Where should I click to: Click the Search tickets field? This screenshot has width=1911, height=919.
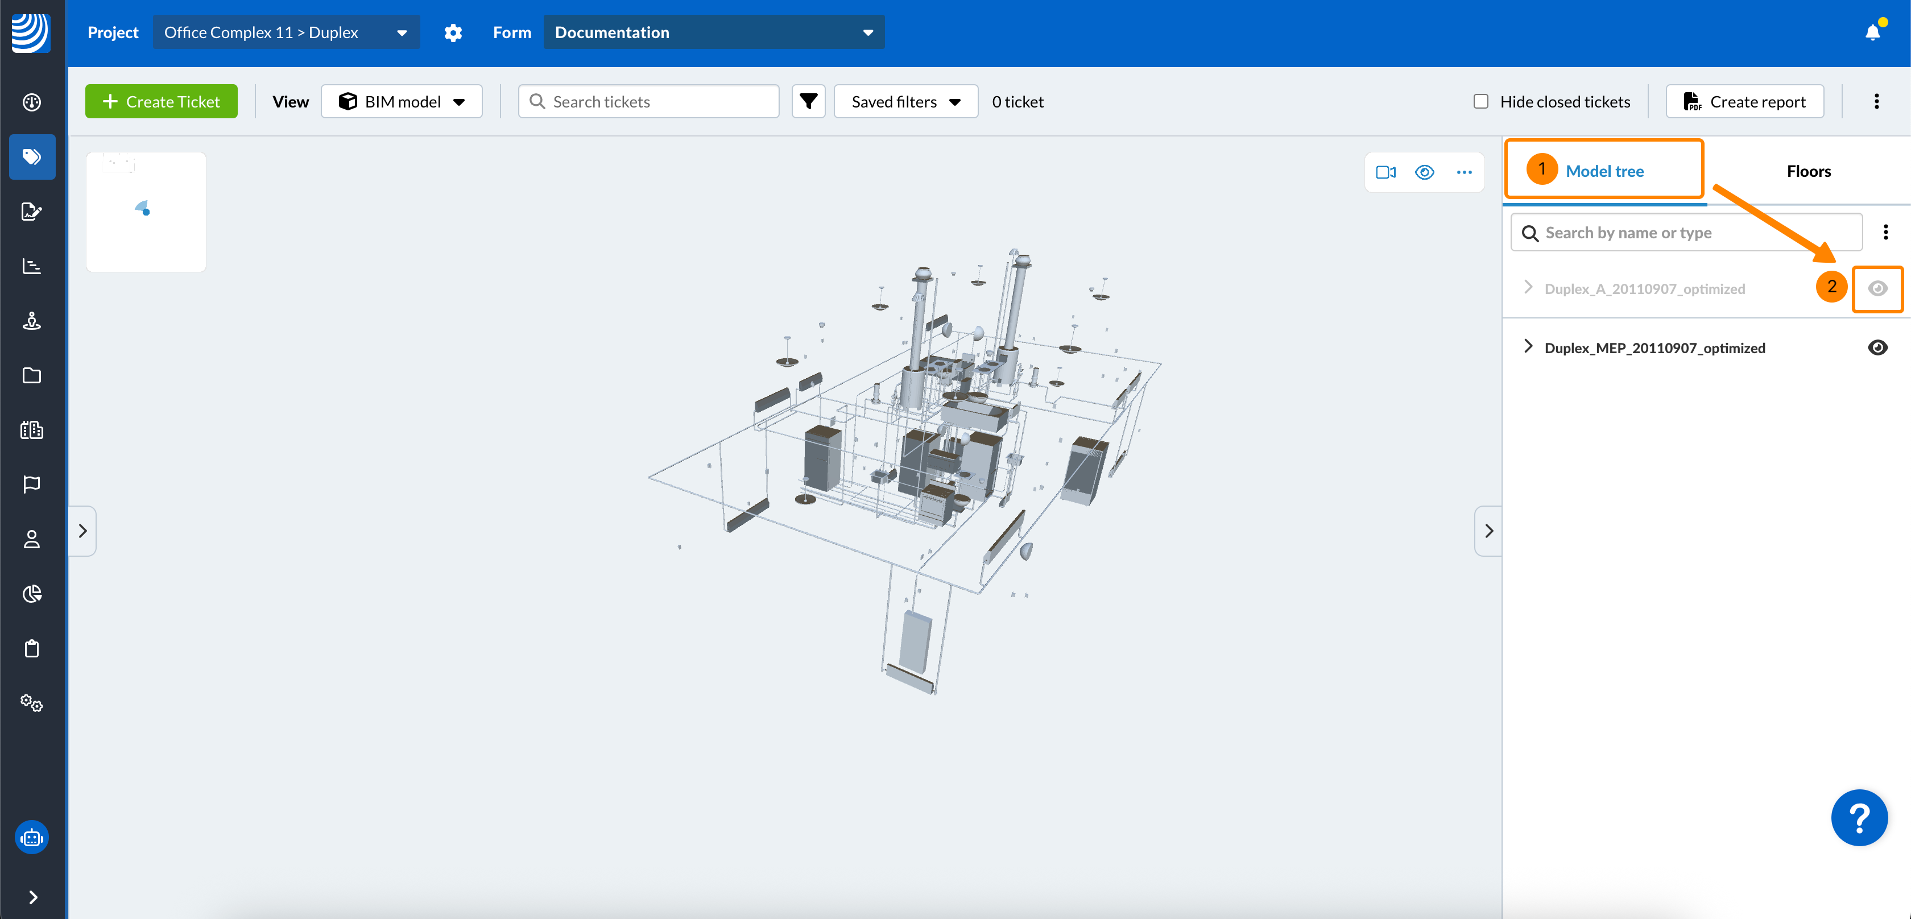(649, 102)
